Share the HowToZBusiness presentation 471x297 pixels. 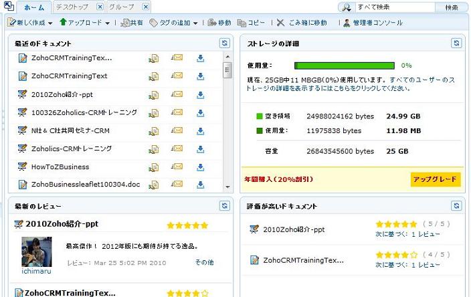(153, 167)
